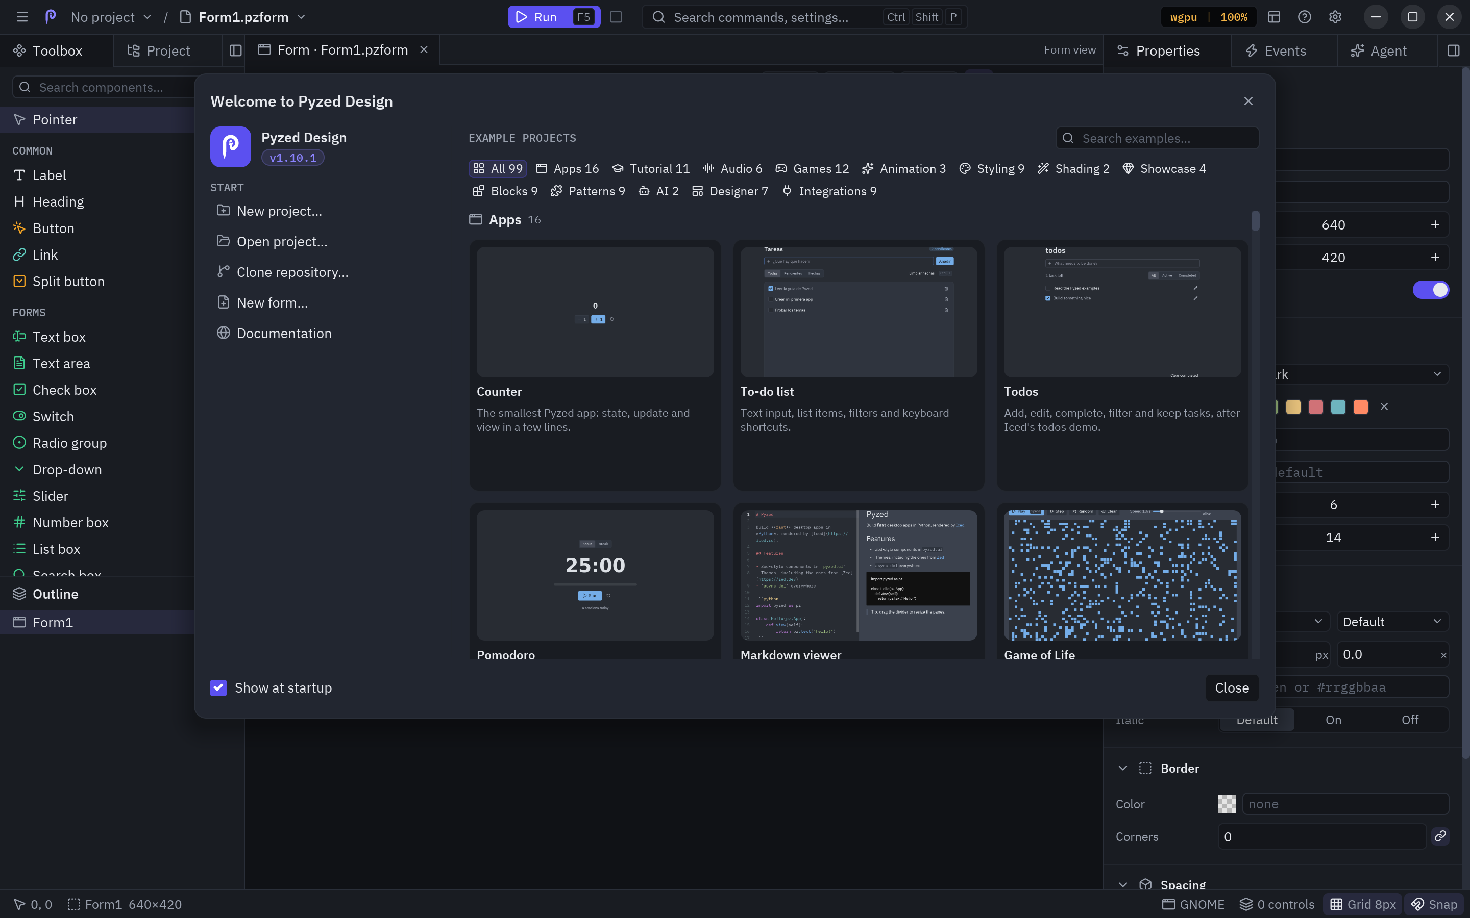Viewport: 1470px width, 918px height.
Task: Pick the orange color swatch
Action: click(x=1360, y=406)
